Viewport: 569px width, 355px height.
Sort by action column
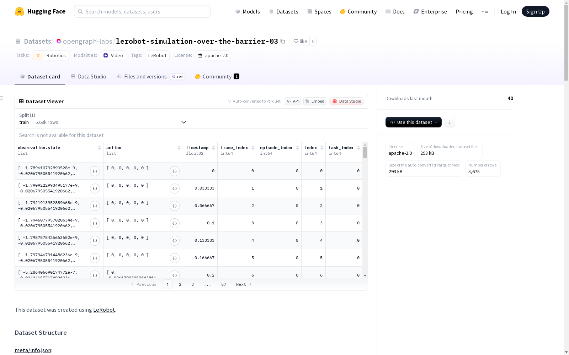click(x=179, y=148)
